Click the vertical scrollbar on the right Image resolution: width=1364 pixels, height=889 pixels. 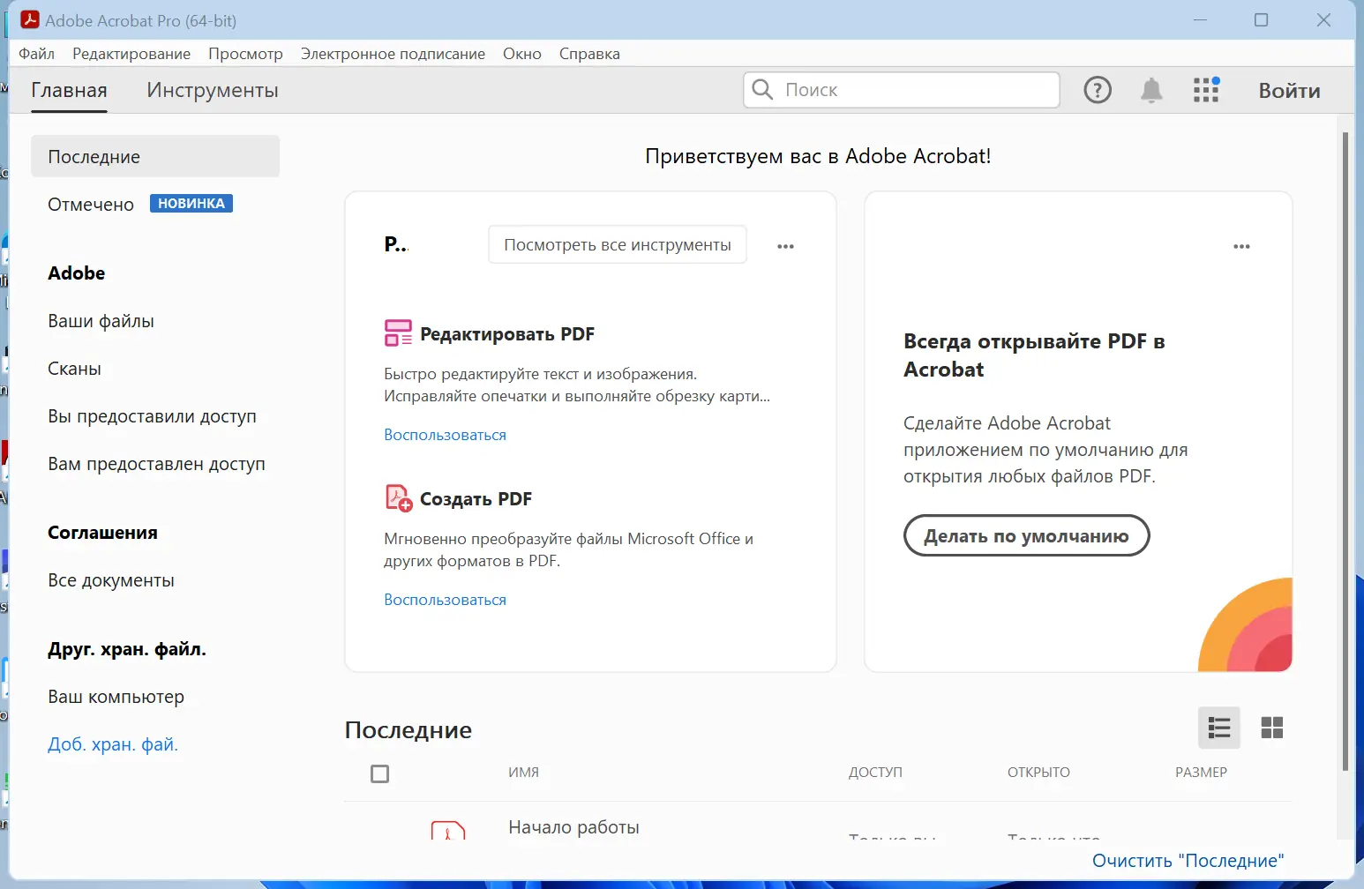click(1345, 452)
